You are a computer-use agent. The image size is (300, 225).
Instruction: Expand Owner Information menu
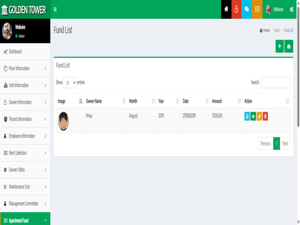[x=25, y=102]
